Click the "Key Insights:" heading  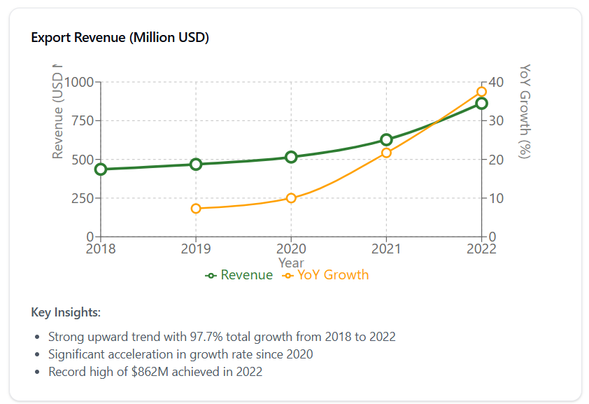click(x=66, y=312)
